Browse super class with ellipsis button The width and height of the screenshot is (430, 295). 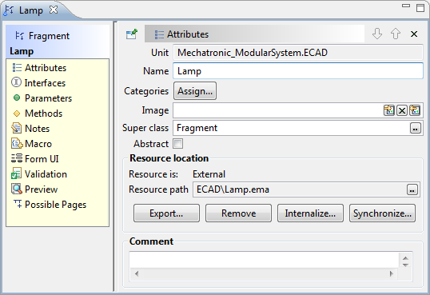(415, 128)
